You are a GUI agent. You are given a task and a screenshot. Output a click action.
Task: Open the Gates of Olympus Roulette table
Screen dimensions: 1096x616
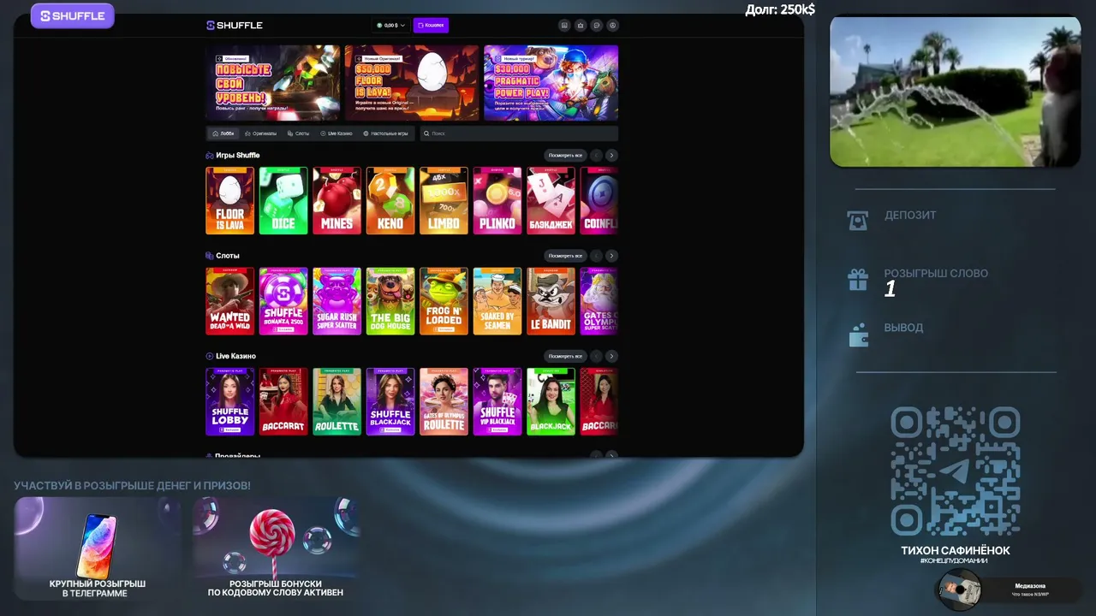click(444, 401)
